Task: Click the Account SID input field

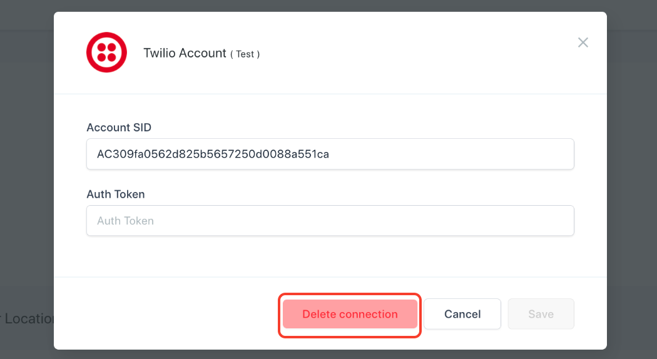Action: [330, 154]
